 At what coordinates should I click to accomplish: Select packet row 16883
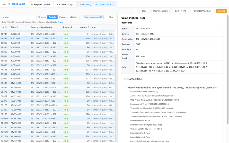point(57,39)
